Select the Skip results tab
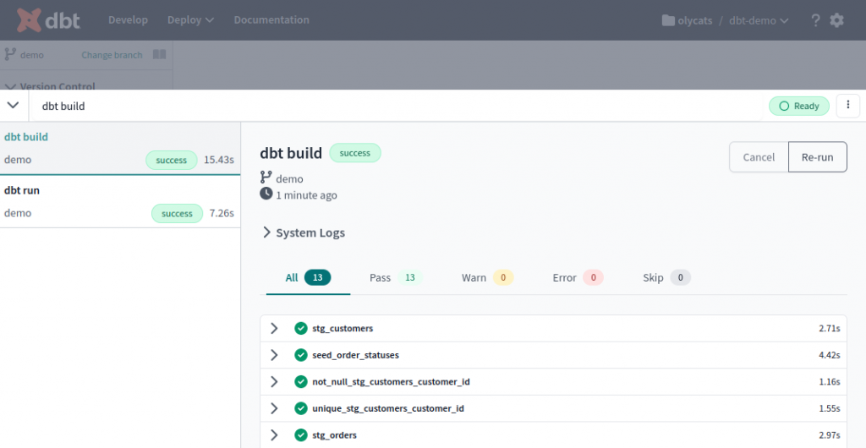The image size is (866, 448). coord(666,277)
